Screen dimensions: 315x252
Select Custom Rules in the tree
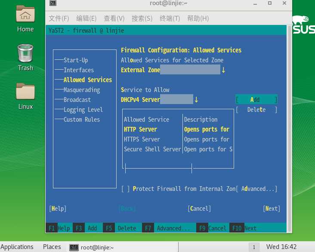82,120
